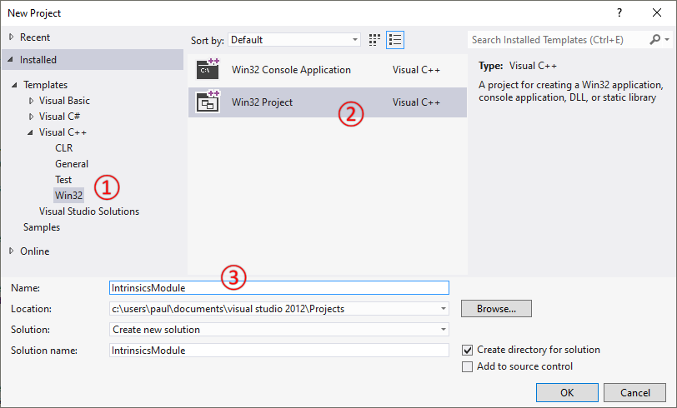Switch to medium icons list view
The image size is (677, 408).
(395, 39)
